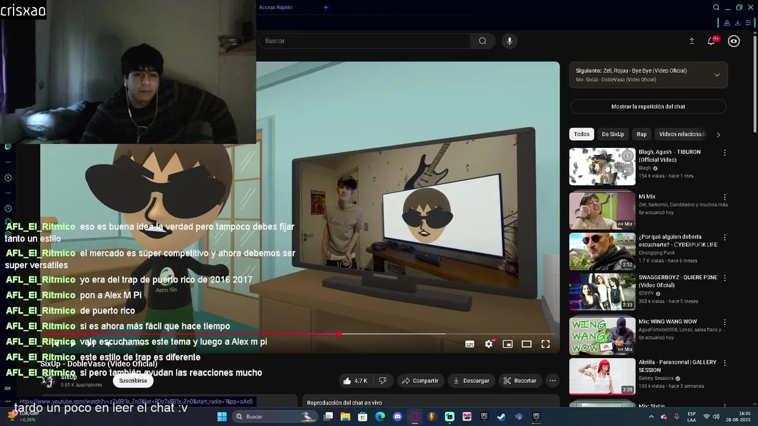Toggle subtitles on the video player
The height and width of the screenshot is (426, 758).
(x=470, y=344)
